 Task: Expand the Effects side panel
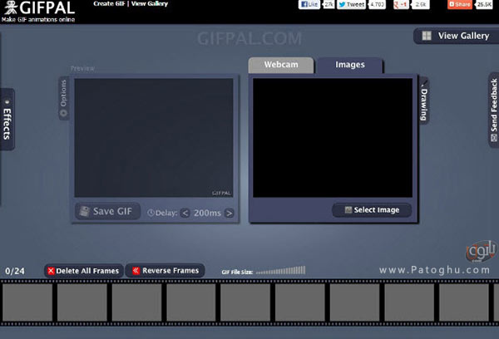(7, 120)
